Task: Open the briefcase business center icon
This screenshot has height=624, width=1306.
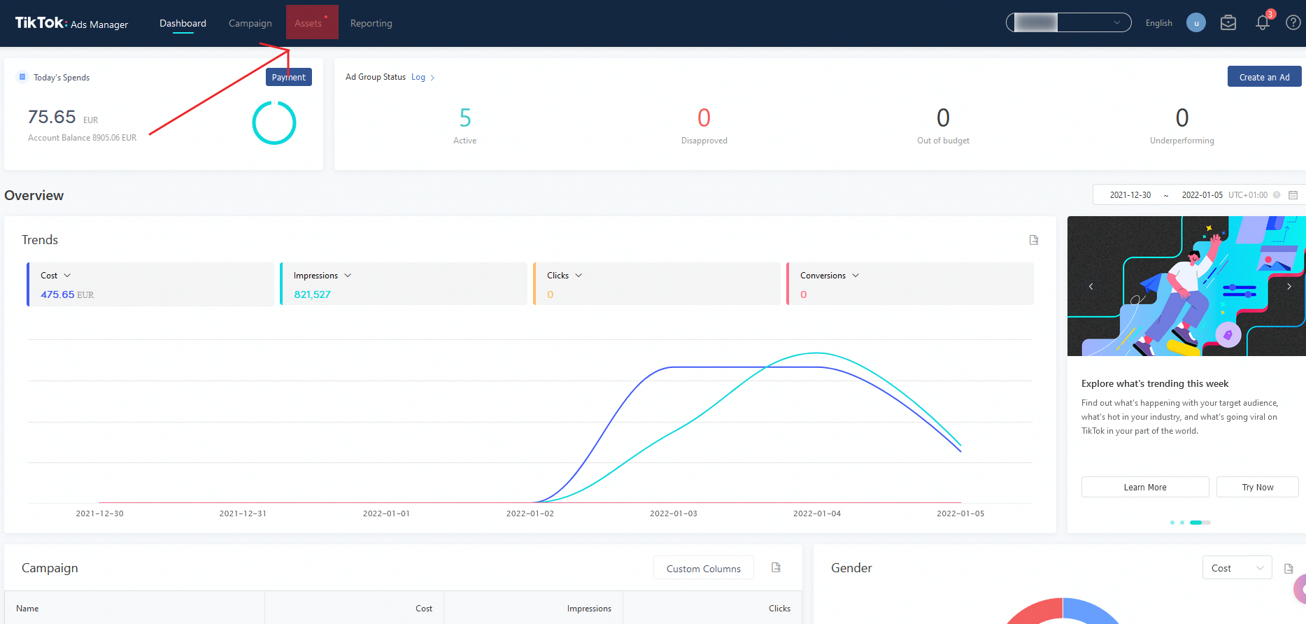Action: (x=1228, y=23)
